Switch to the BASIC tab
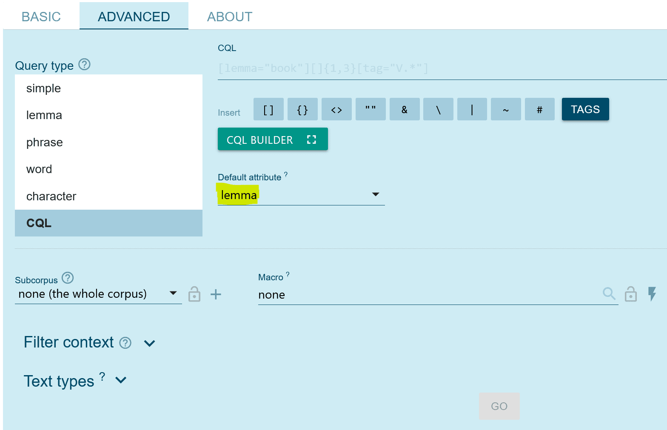Screen dimensions: 667x430 41,17
